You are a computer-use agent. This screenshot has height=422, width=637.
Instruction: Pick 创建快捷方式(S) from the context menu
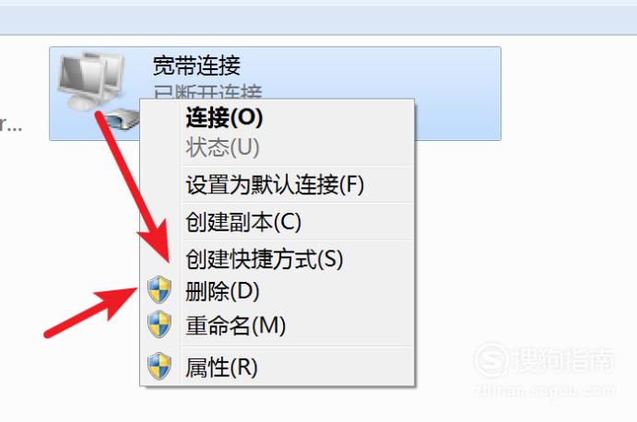pos(265,259)
